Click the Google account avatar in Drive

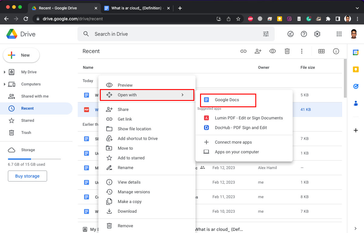[x=354, y=34]
